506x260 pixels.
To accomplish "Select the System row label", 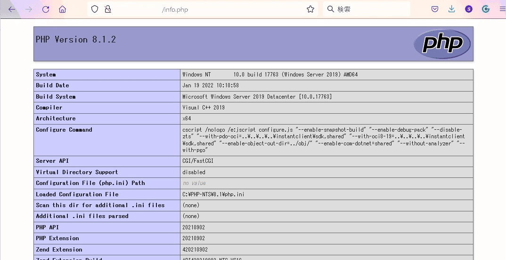I will [x=46, y=75].
